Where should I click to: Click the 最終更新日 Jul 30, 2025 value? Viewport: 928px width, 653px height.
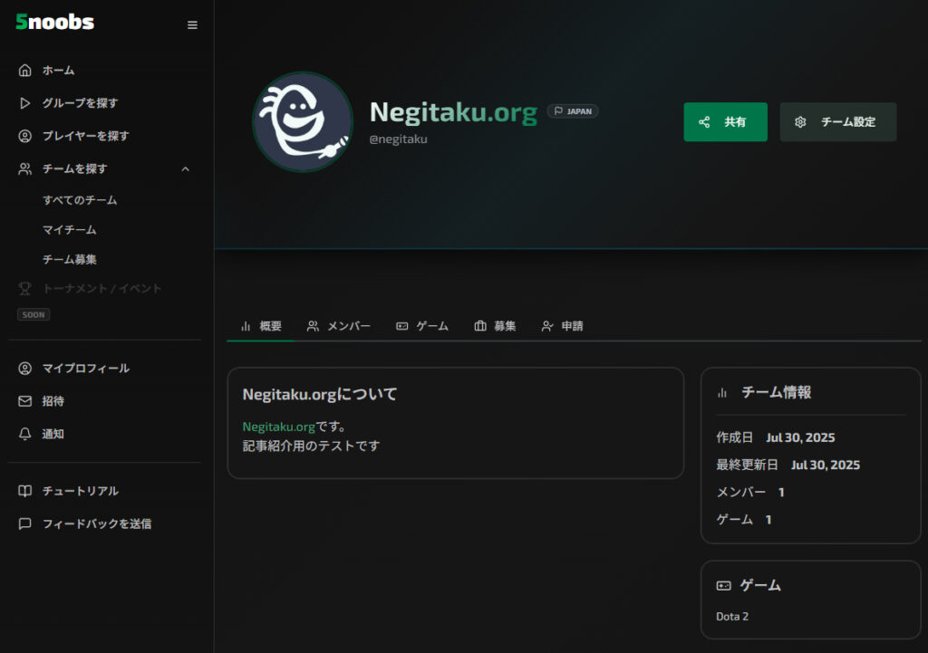(x=826, y=465)
